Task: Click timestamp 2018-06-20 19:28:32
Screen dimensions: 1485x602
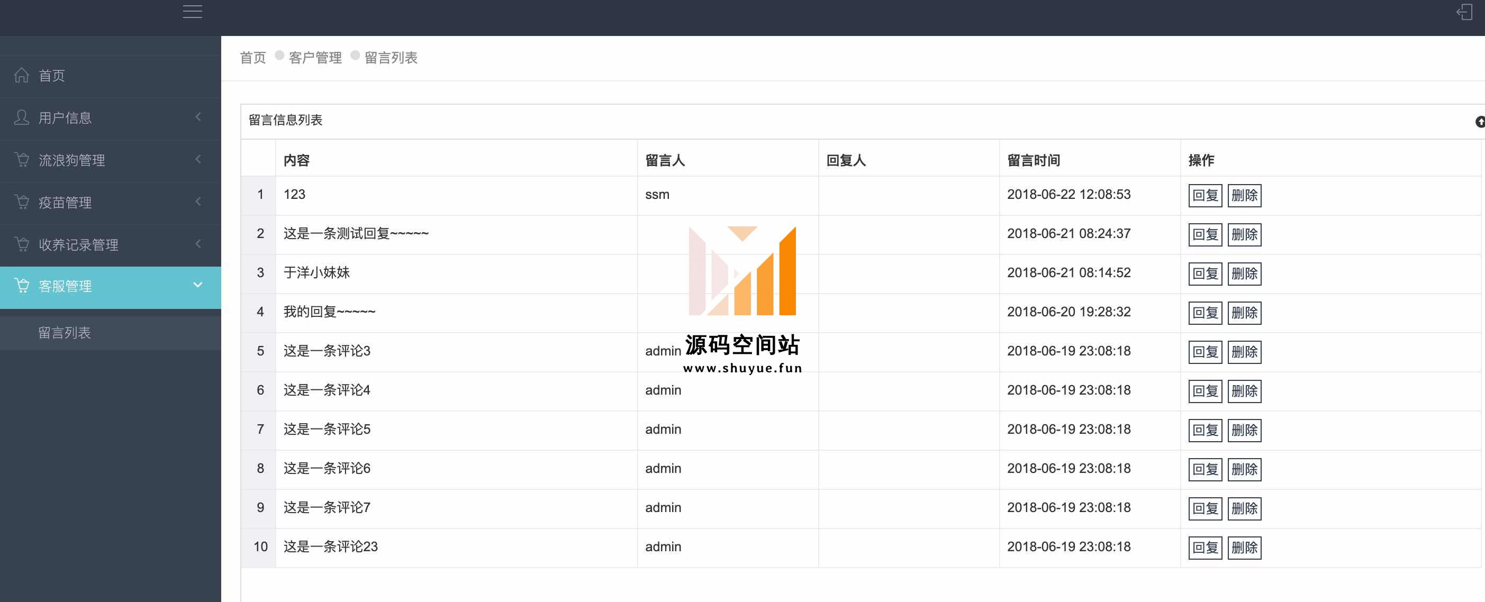Action: pyautogui.click(x=1069, y=312)
